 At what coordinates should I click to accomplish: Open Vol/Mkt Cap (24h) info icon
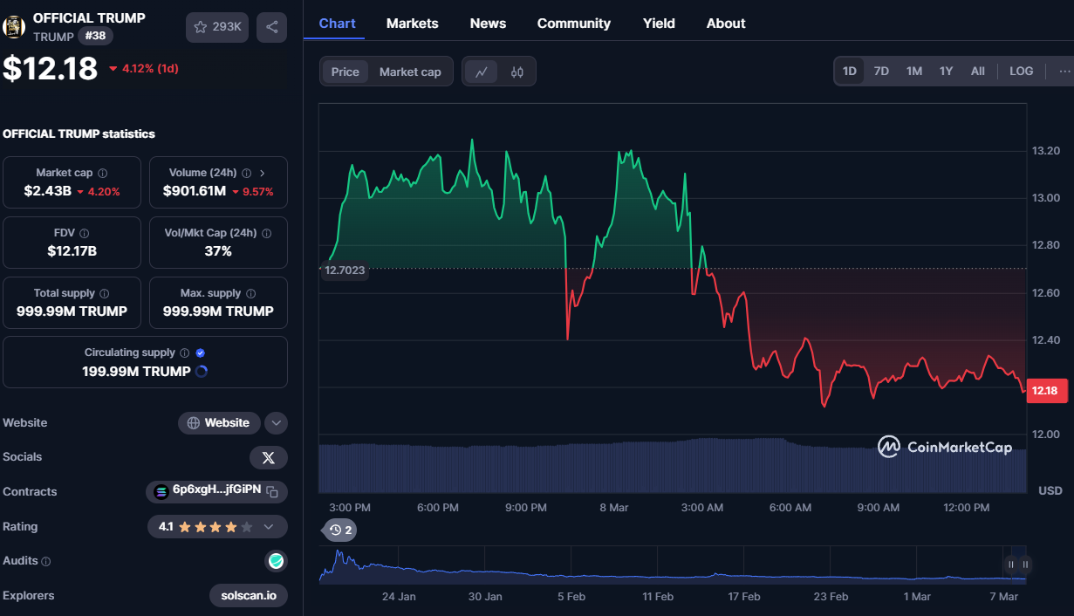pos(266,234)
